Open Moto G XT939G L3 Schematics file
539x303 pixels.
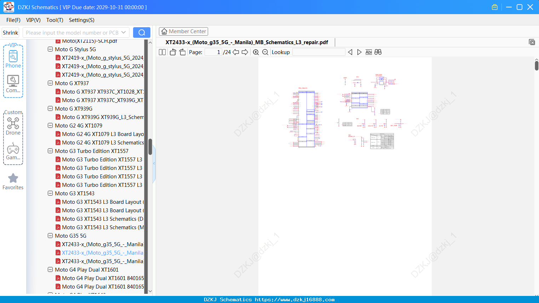pos(100,117)
